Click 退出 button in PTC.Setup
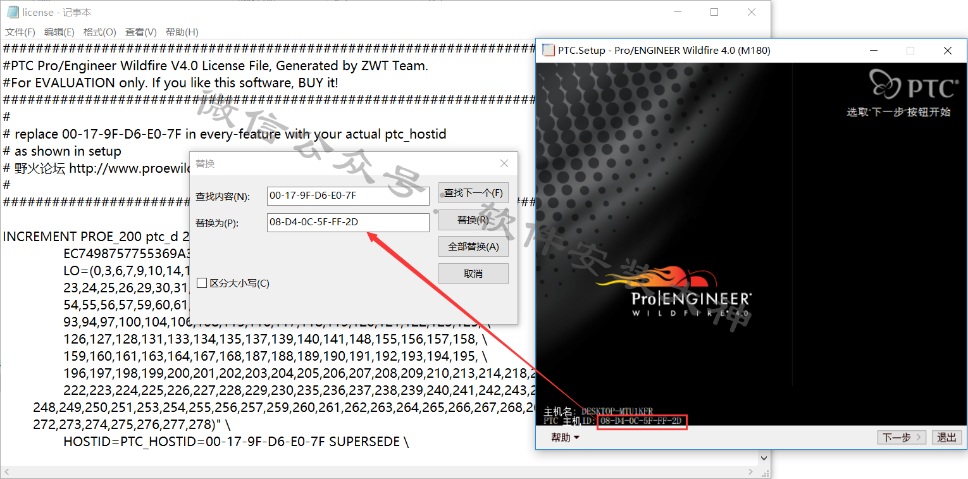Viewport: 968px width, 479px height. point(947,437)
